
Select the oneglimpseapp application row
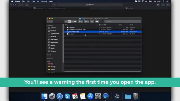tap(103, 32)
